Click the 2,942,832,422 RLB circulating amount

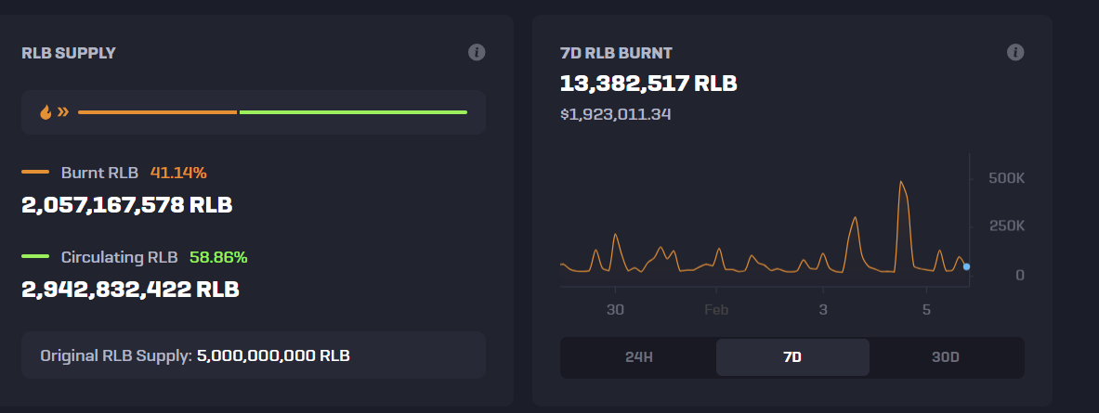tap(130, 289)
